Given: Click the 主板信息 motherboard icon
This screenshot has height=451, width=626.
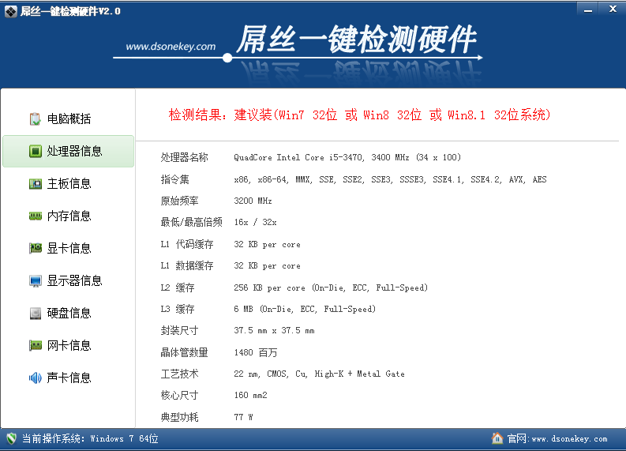Looking at the screenshot, I should coord(36,184).
